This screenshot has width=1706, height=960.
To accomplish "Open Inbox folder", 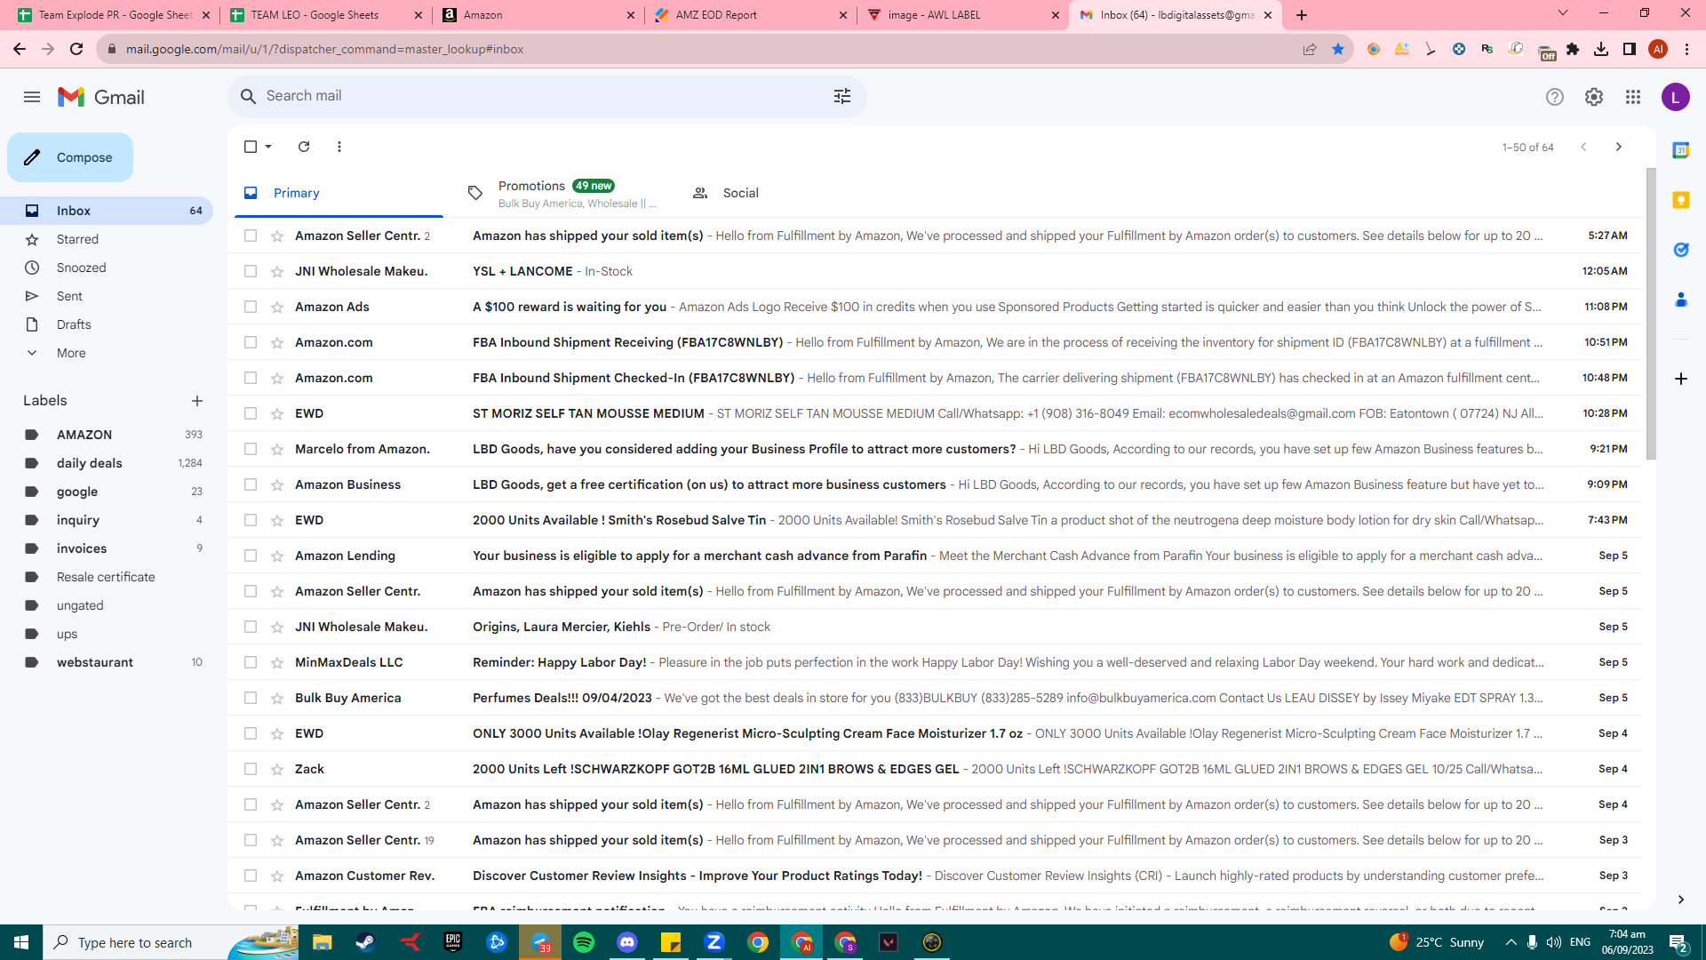I will pyautogui.click(x=107, y=211).
